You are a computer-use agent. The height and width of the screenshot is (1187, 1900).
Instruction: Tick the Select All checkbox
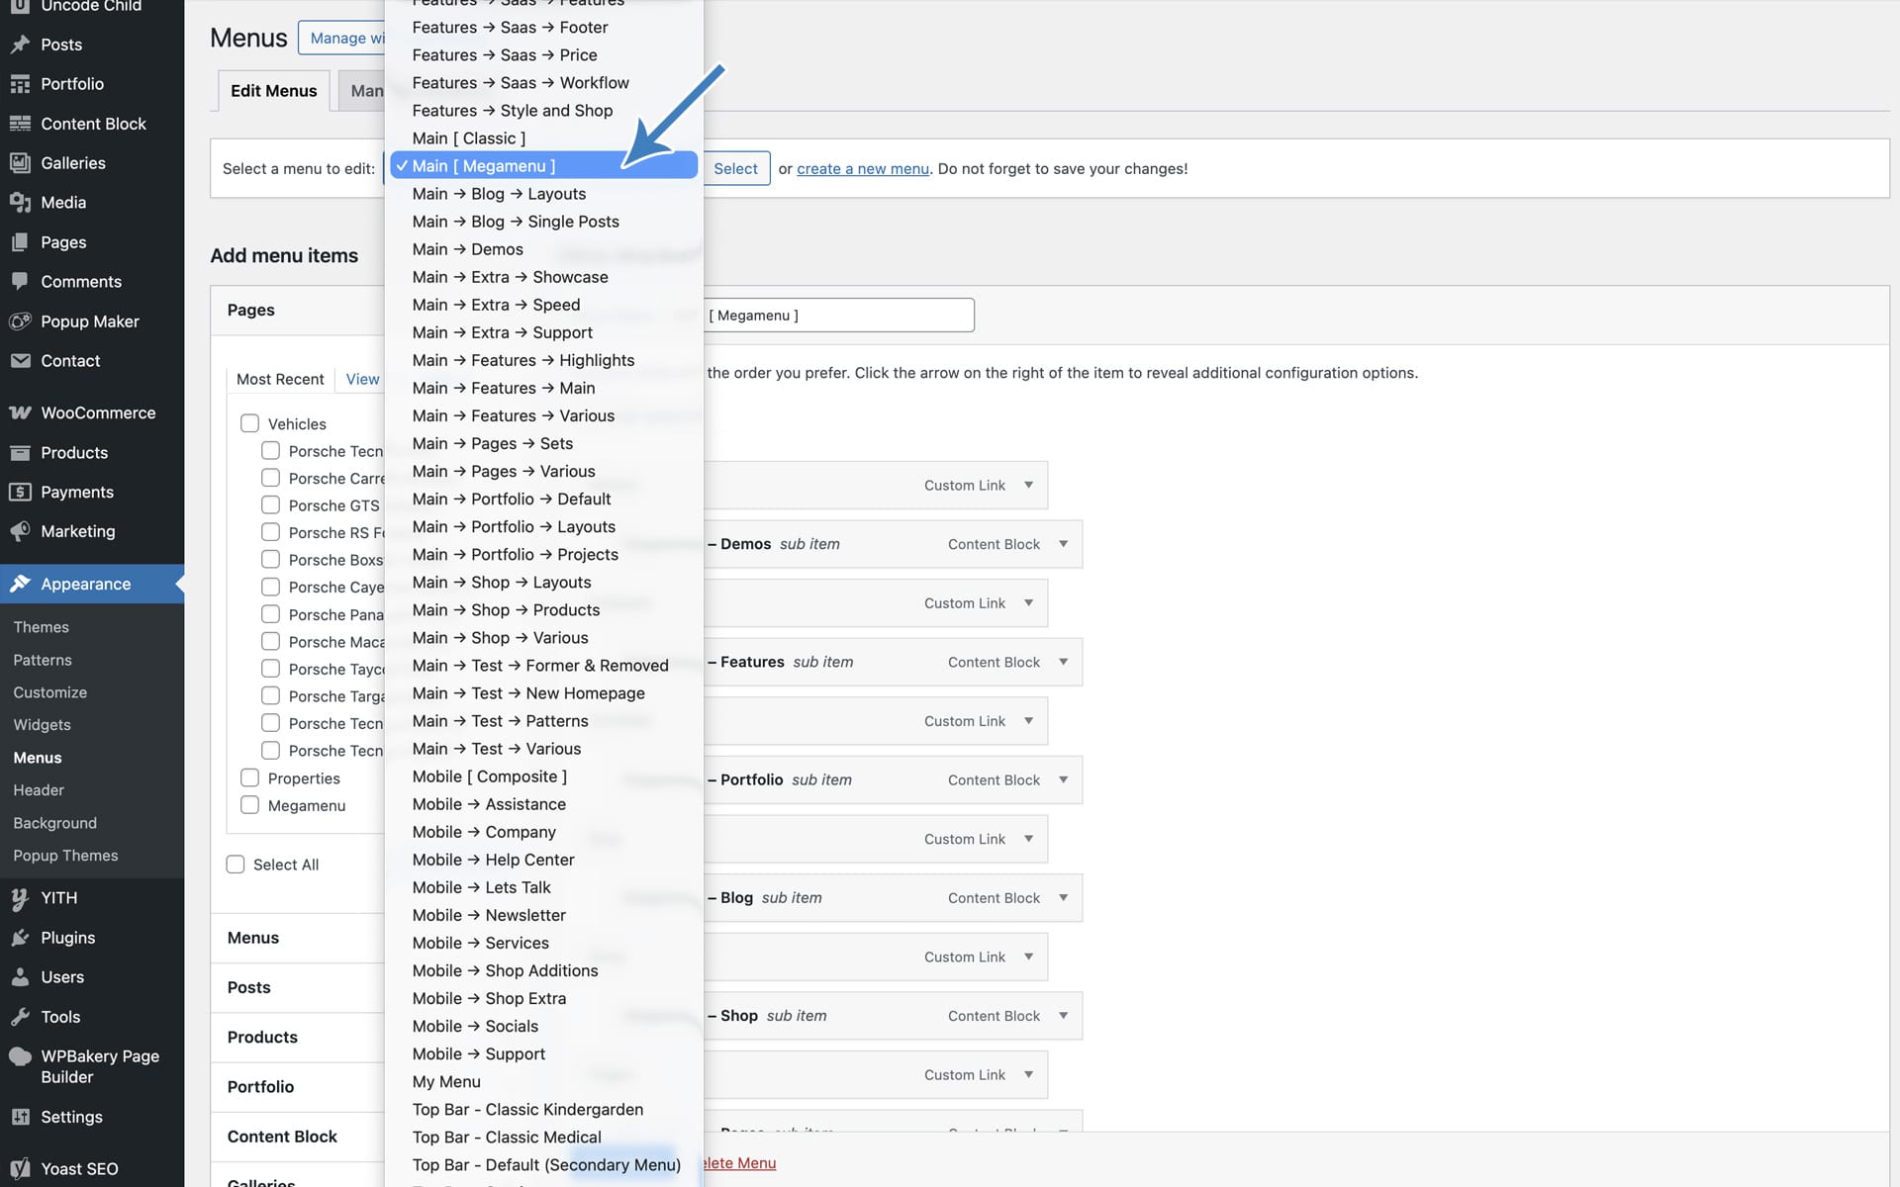point(236,865)
